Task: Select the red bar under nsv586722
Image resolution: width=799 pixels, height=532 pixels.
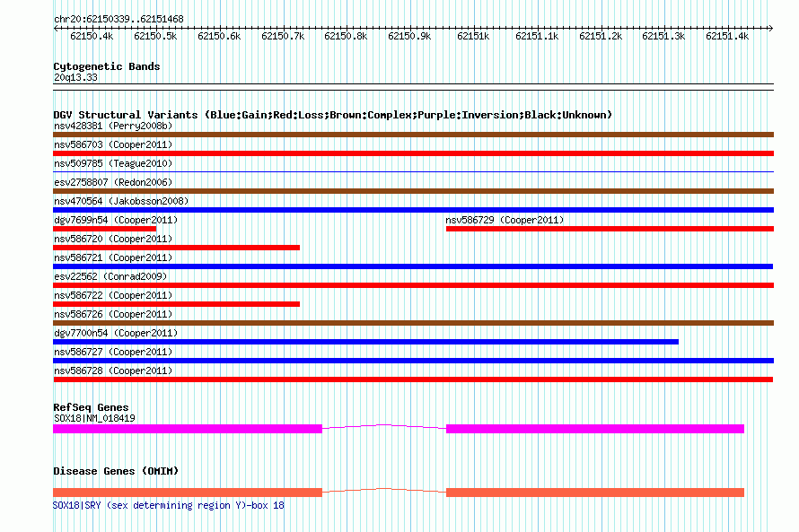Action: click(176, 304)
